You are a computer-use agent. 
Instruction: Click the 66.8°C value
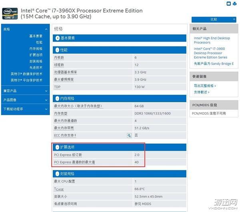(140, 189)
